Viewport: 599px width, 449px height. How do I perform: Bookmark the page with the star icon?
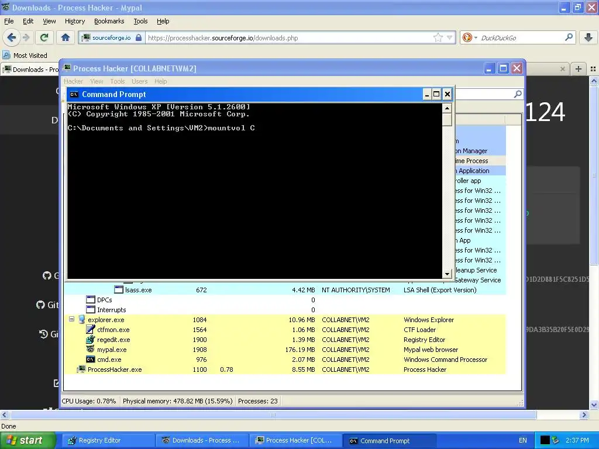tap(438, 37)
